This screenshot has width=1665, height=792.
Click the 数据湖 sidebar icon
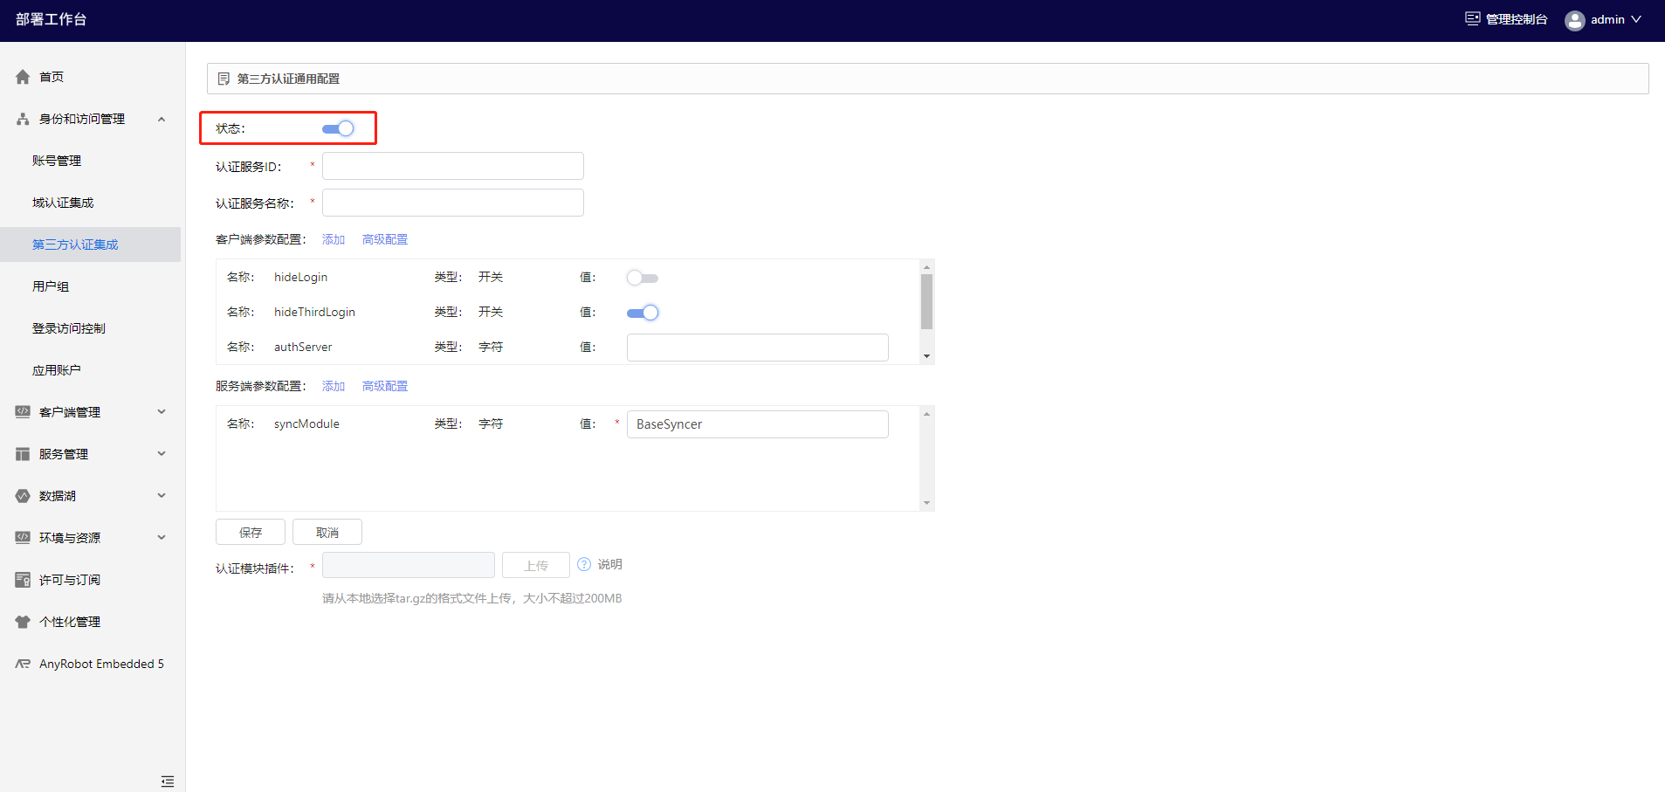23,496
